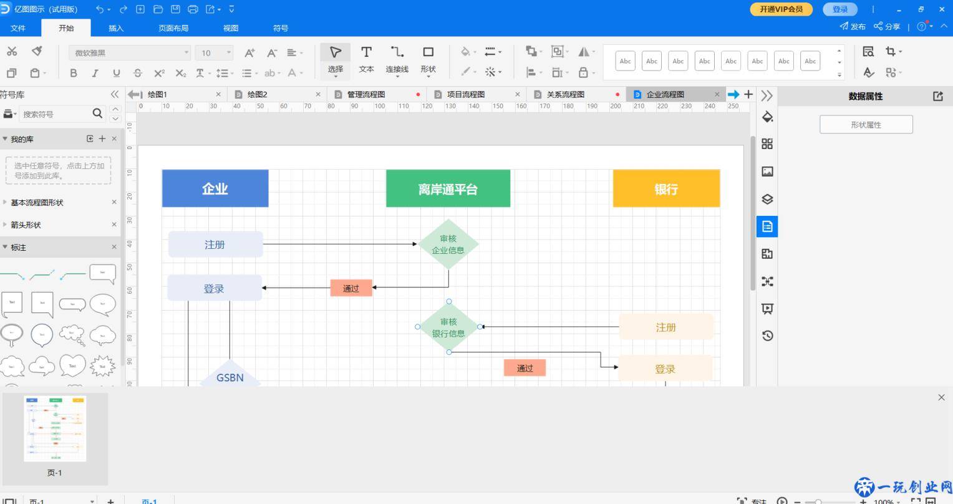Image resolution: width=953 pixels, height=504 pixels.
Task: Open the font size 10 dropdown
Action: click(x=214, y=53)
